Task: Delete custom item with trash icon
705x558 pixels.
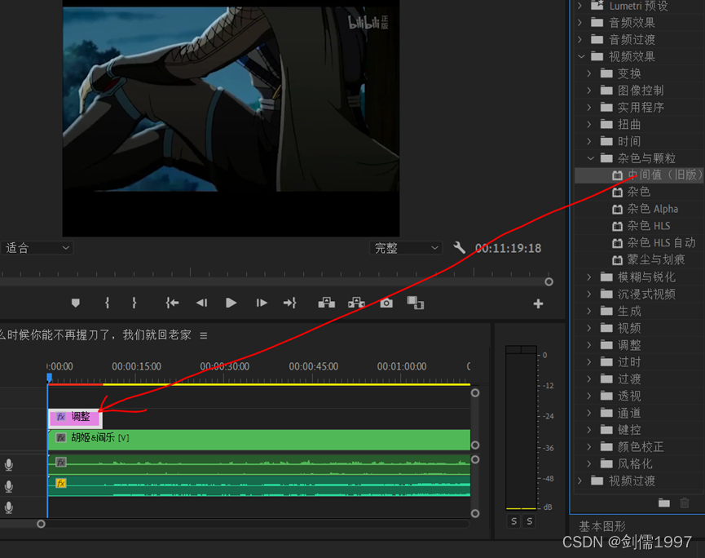Action: coord(685,503)
